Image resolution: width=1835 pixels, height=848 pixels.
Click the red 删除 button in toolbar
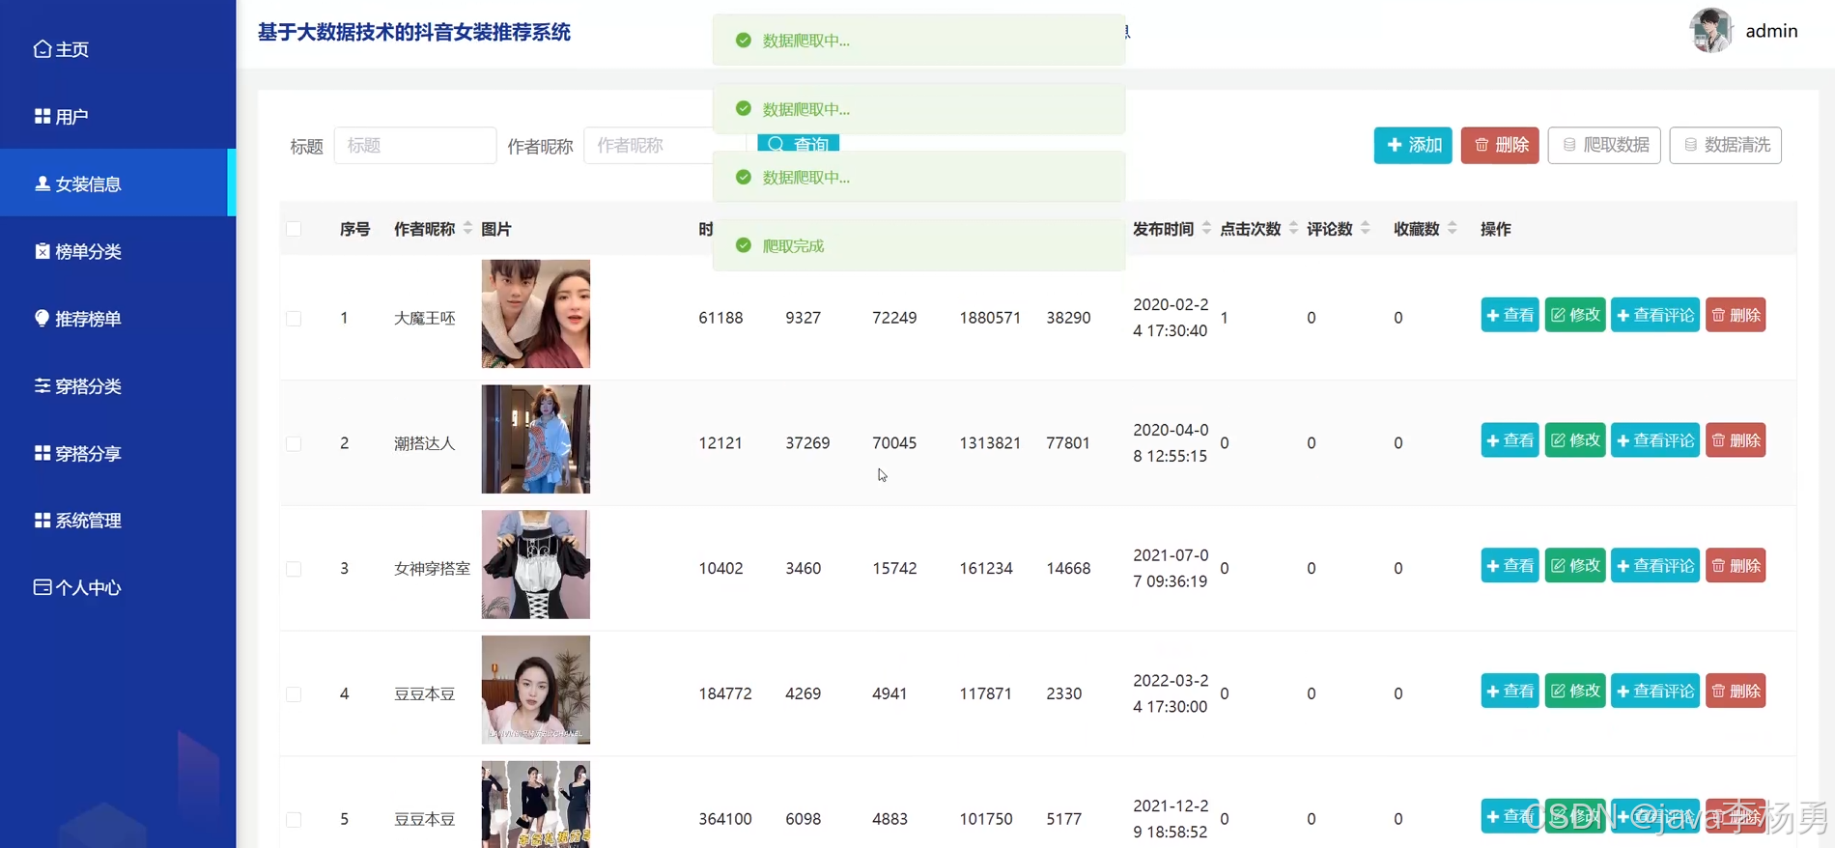pos(1500,145)
